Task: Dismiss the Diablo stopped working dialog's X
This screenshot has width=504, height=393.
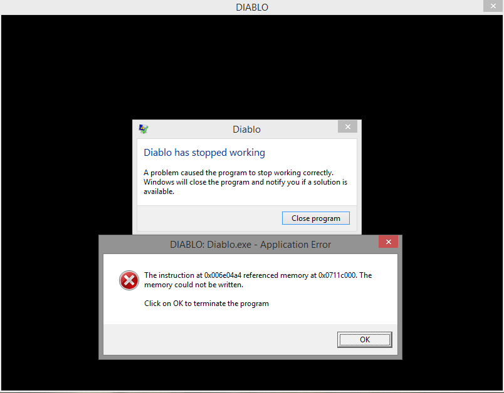Action: click(347, 126)
